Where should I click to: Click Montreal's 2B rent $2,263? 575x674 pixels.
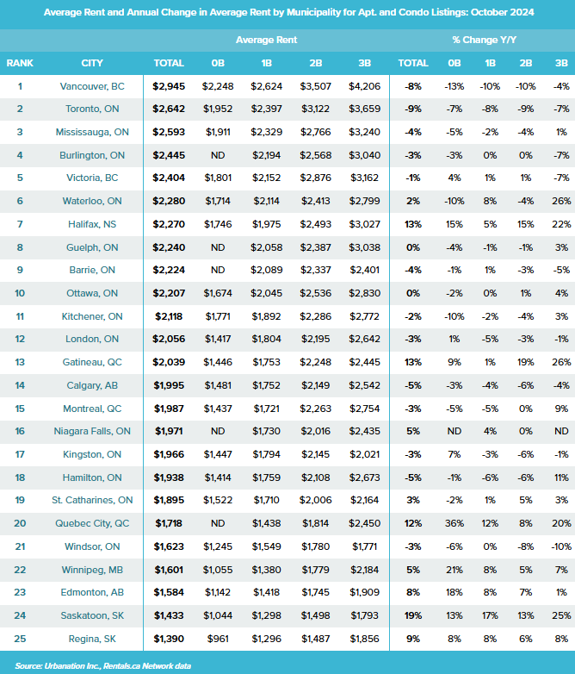coord(316,409)
